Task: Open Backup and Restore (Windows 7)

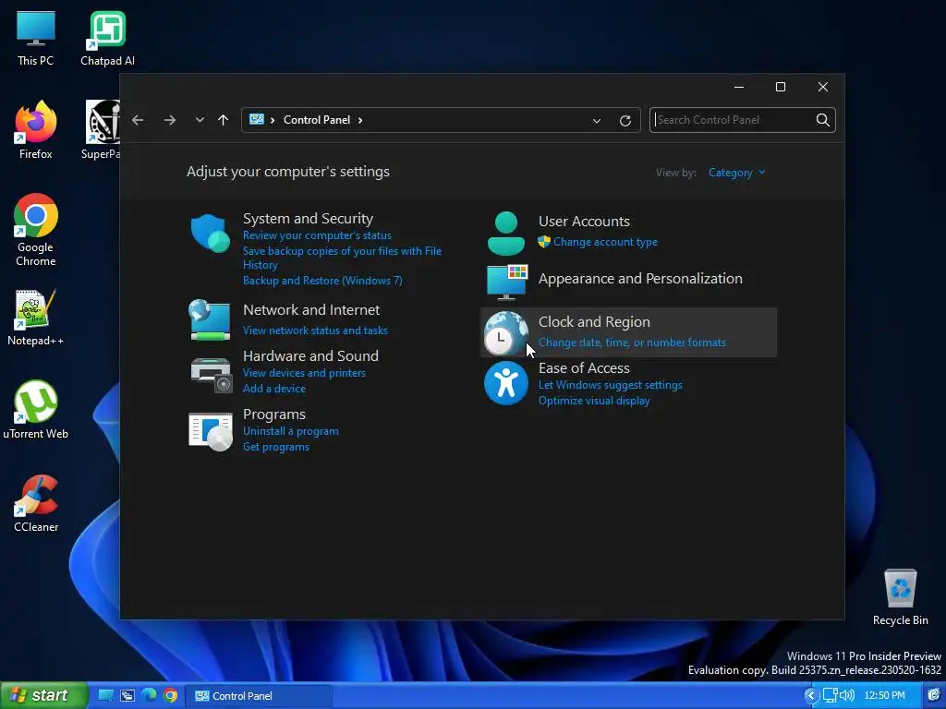Action: (x=322, y=281)
